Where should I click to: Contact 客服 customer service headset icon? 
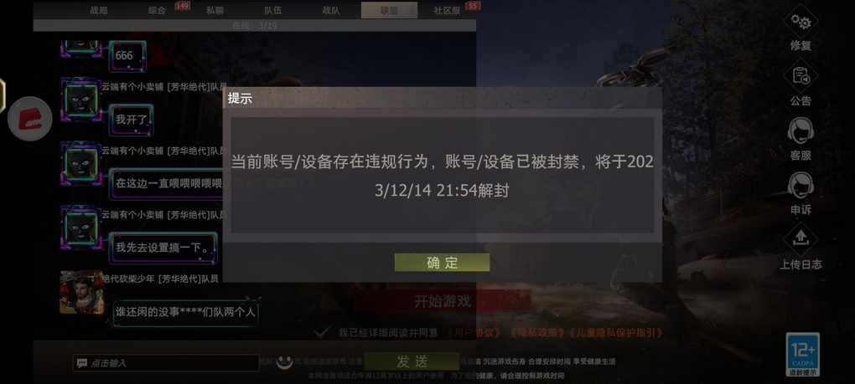[x=801, y=131]
